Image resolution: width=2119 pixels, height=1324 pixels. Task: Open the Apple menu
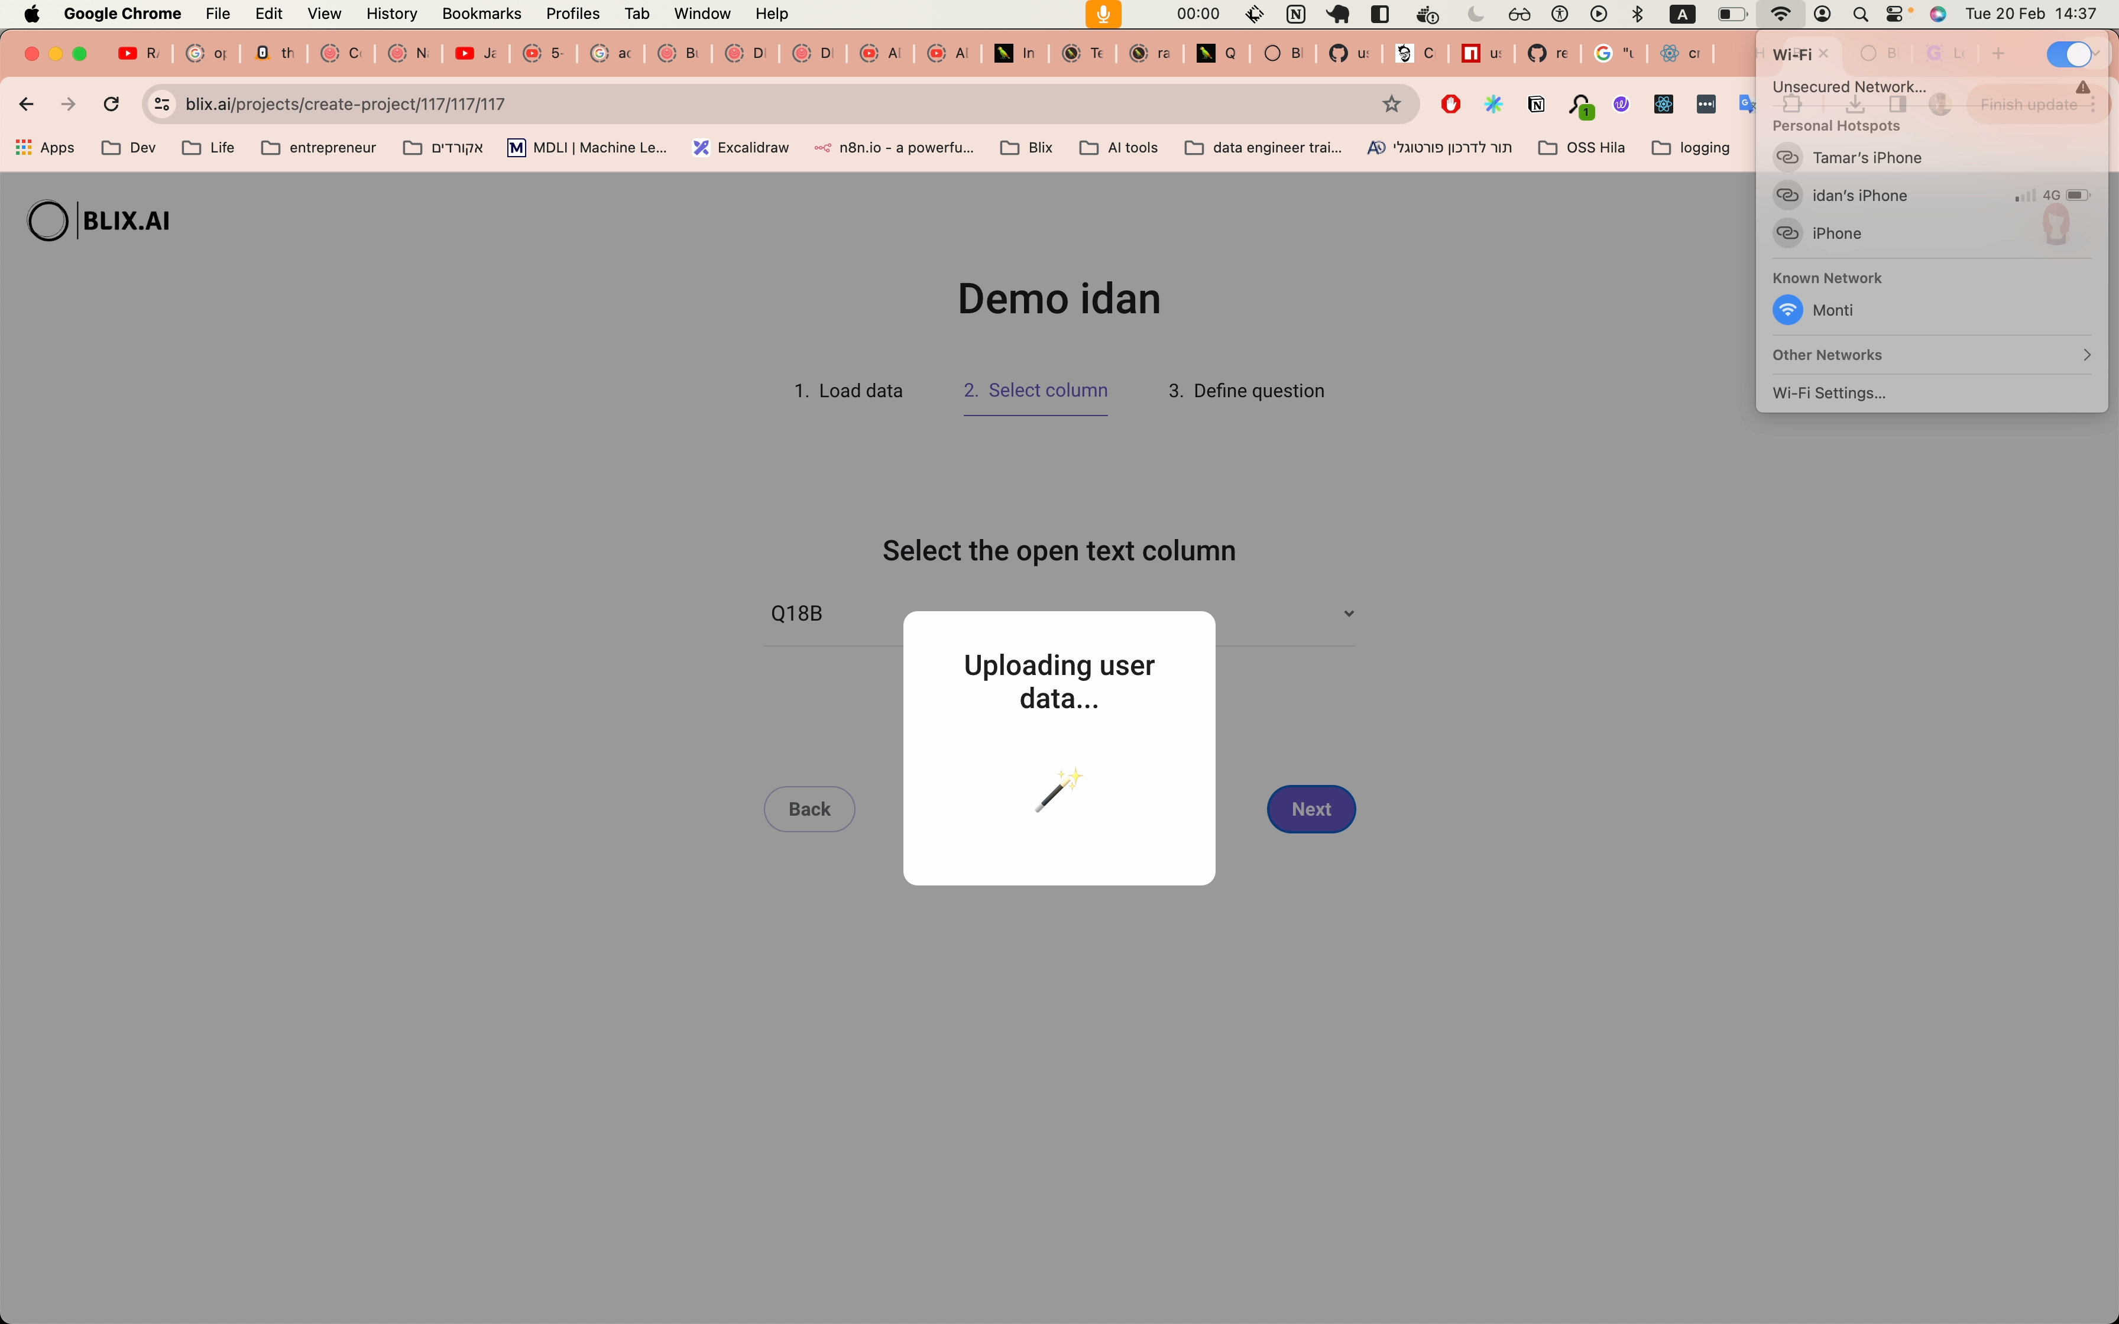pyautogui.click(x=31, y=14)
